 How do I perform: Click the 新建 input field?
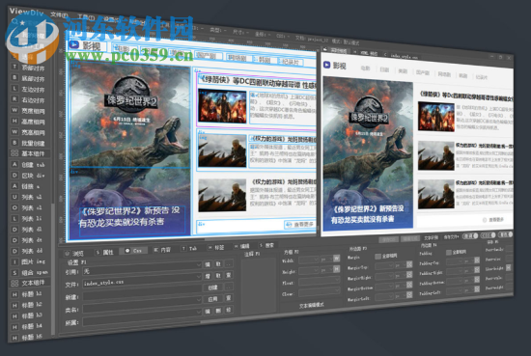pyautogui.click(x=142, y=293)
